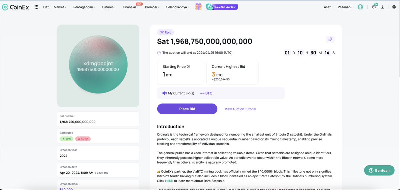Image resolution: width=400 pixels, height=190 pixels.
Task: Click the HERE link about Rare Satoshis
Action: coord(169,181)
